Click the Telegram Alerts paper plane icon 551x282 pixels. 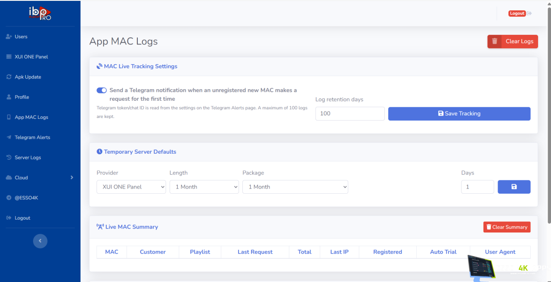click(9, 137)
